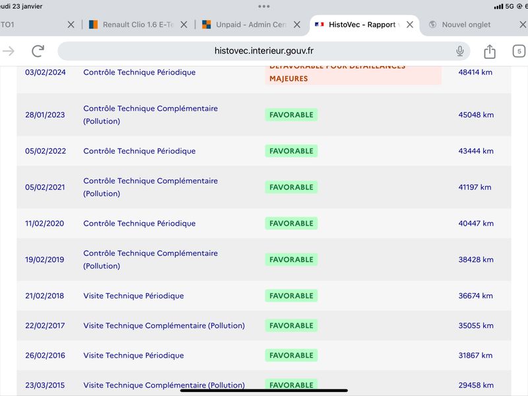Check the 5G signal status indicator
This screenshot has height=396, width=528.
[509, 7]
